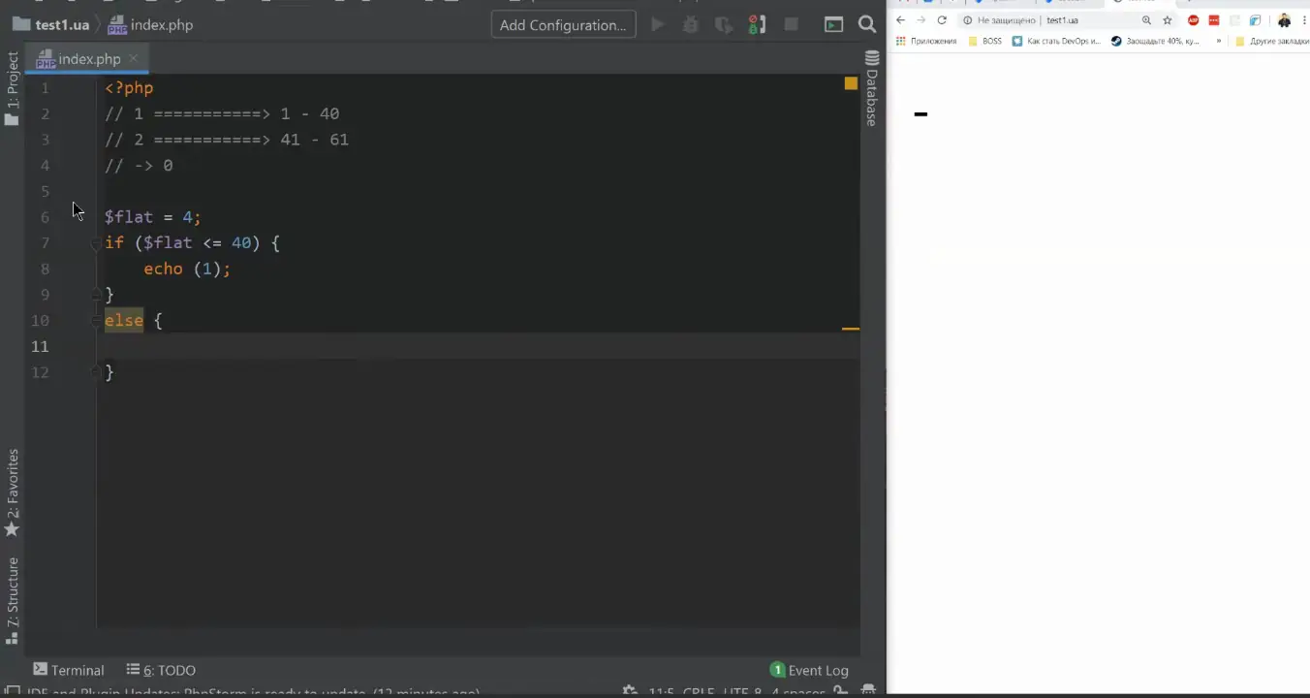Viewport: 1310px width, 698px height.
Task: Open the 'Другие закладки' bookmarks folder
Action: (x=1272, y=42)
